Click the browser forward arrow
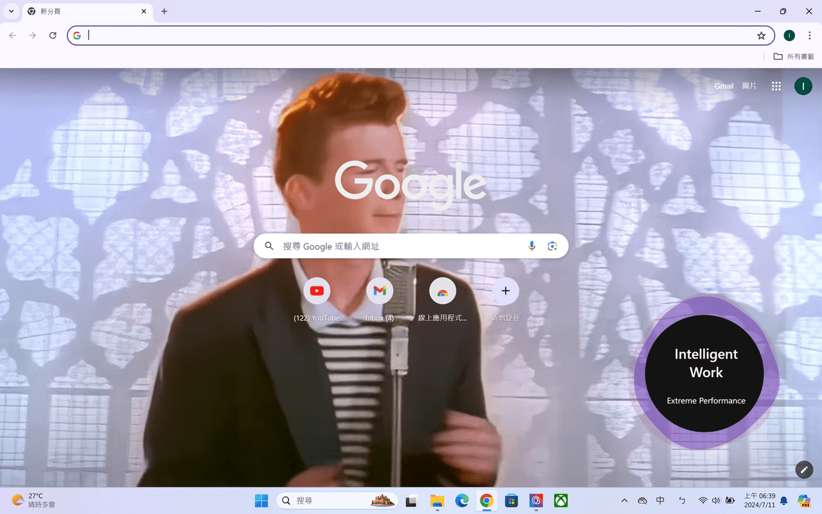The height and width of the screenshot is (514, 822). (x=33, y=35)
